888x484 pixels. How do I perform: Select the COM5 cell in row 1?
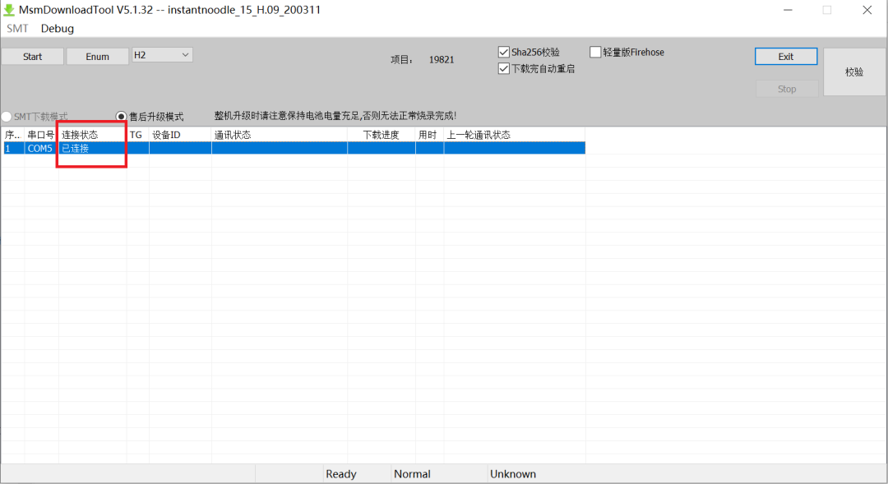(x=41, y=148)
